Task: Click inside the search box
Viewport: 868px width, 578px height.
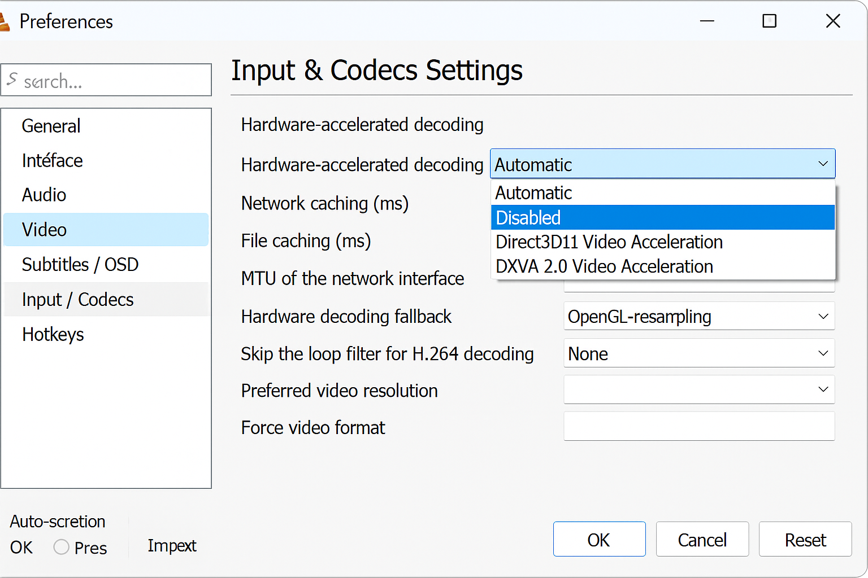Action: [x=106, y=80]
